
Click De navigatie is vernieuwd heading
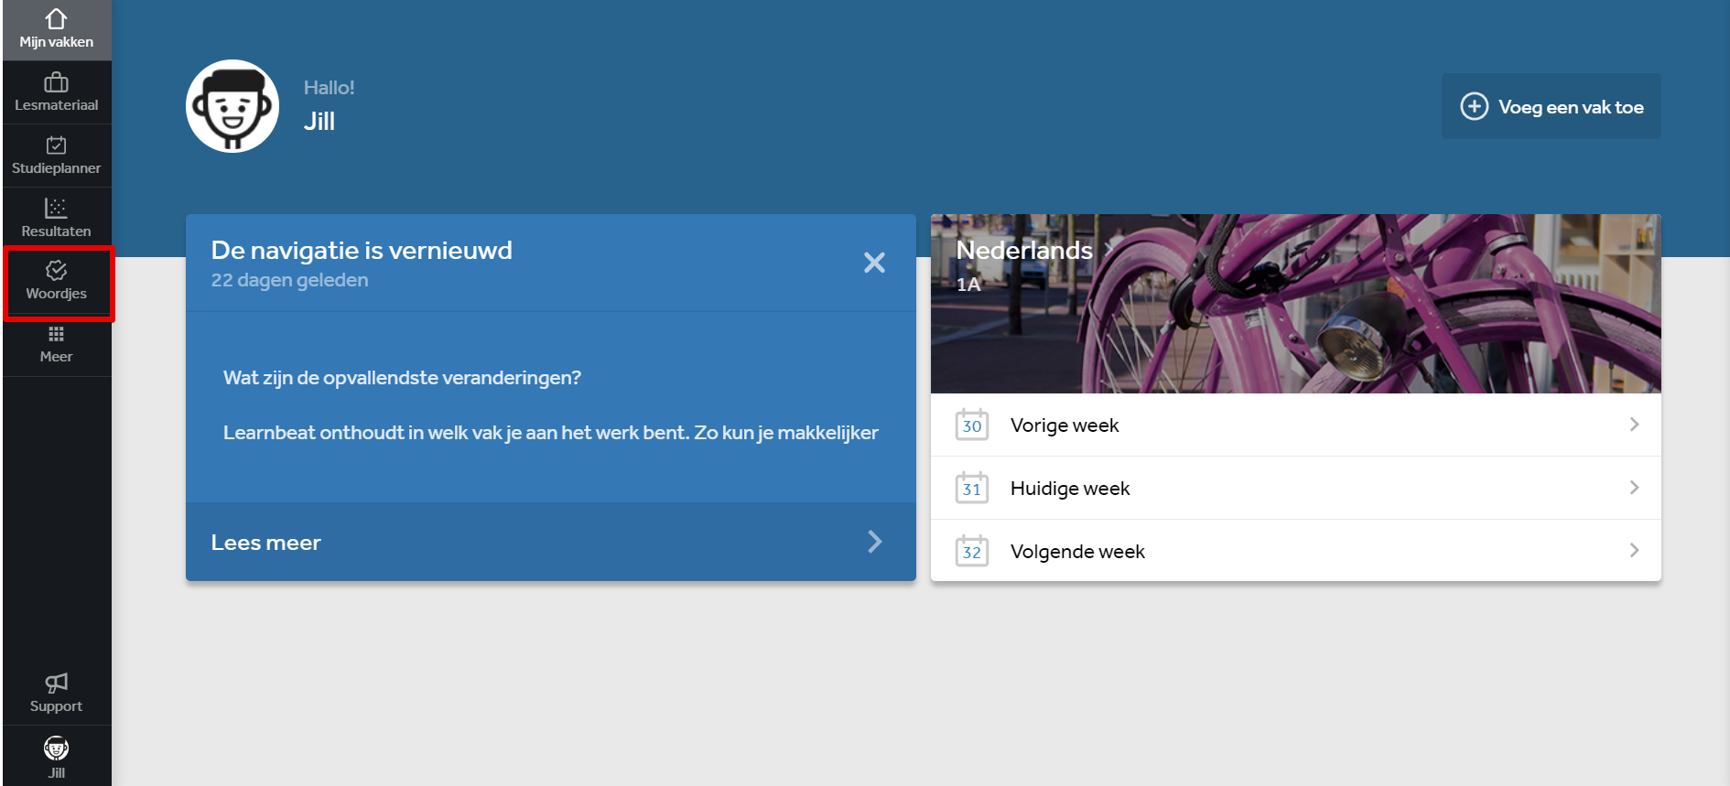coord(362,250)
